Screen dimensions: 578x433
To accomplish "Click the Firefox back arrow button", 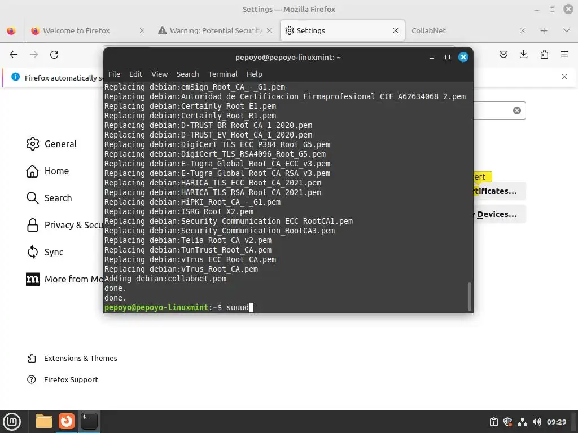I will tap(14, 55).
